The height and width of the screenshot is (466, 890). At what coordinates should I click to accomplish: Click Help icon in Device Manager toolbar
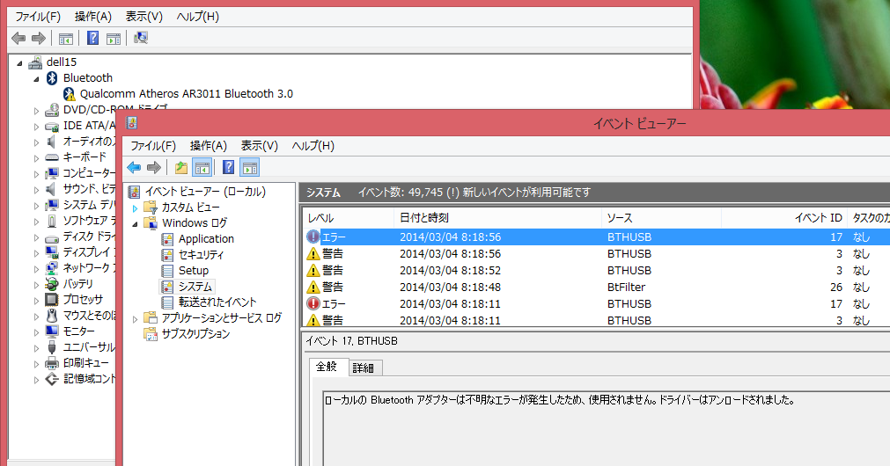[x=92, y=39]
